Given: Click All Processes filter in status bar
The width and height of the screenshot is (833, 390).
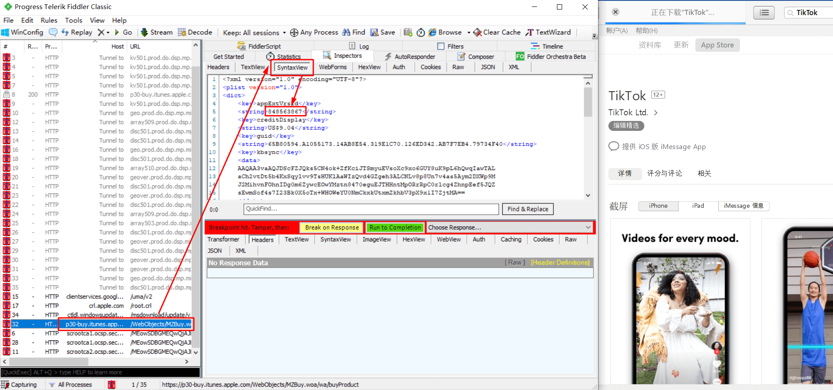Looking at the screenshot, I should 71,384.
